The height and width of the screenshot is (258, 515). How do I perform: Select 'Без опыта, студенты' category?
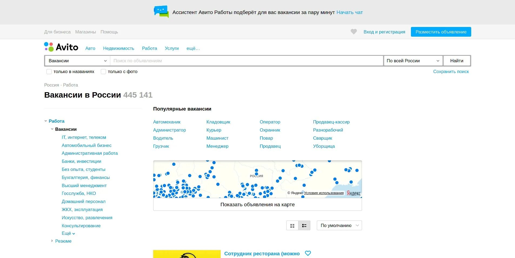(x=84, y=170)
